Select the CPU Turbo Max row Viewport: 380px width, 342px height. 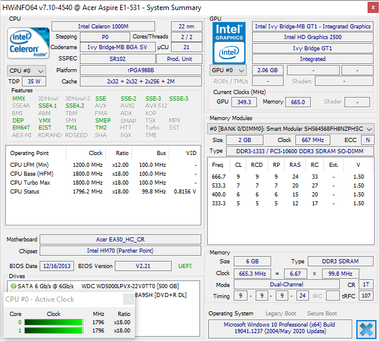103,183
